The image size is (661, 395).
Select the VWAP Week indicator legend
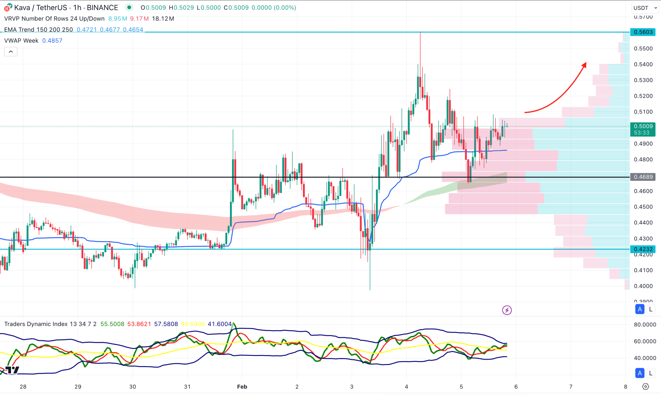[x=21, y=41]
